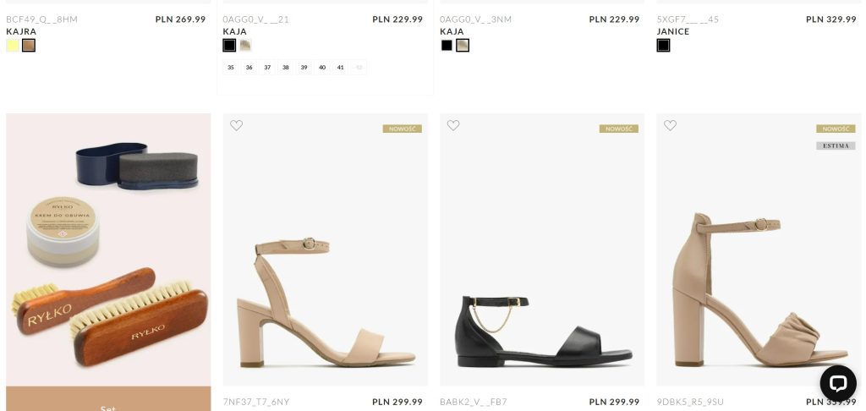The image size is (866, 411).
Task: Choose brown color swatch for KAJRA
Action: (29, 46)
